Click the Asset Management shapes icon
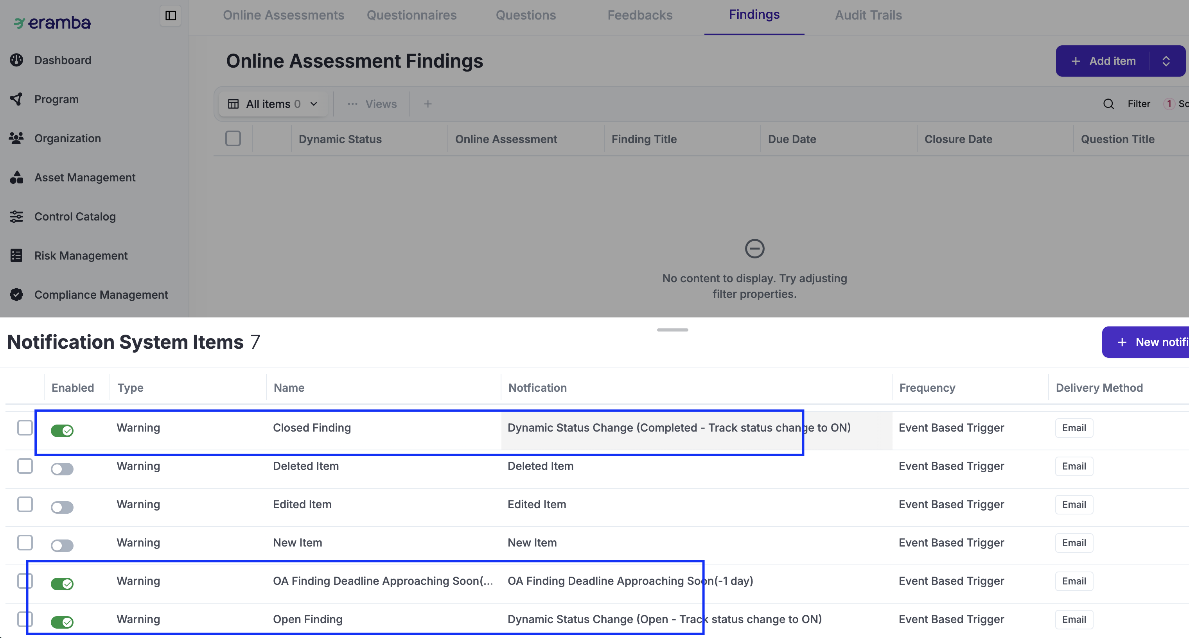Viewport: 1189px width, 638px height. tap(16, 177)
